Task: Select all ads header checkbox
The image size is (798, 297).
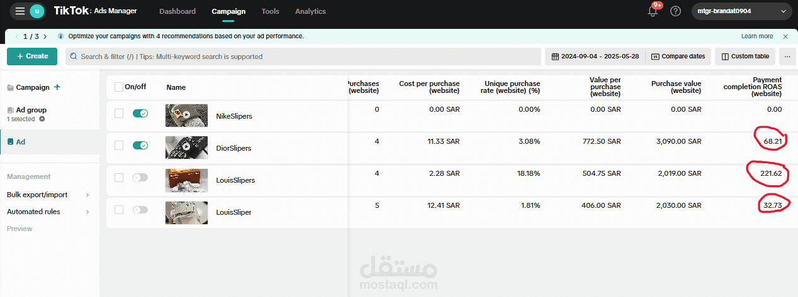Action: (x=119, y=87)
